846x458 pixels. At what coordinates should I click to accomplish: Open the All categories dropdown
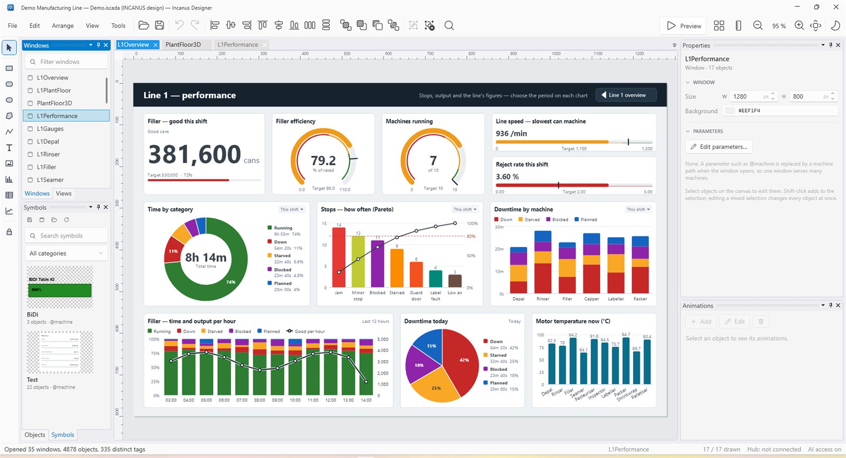(66, 253)
